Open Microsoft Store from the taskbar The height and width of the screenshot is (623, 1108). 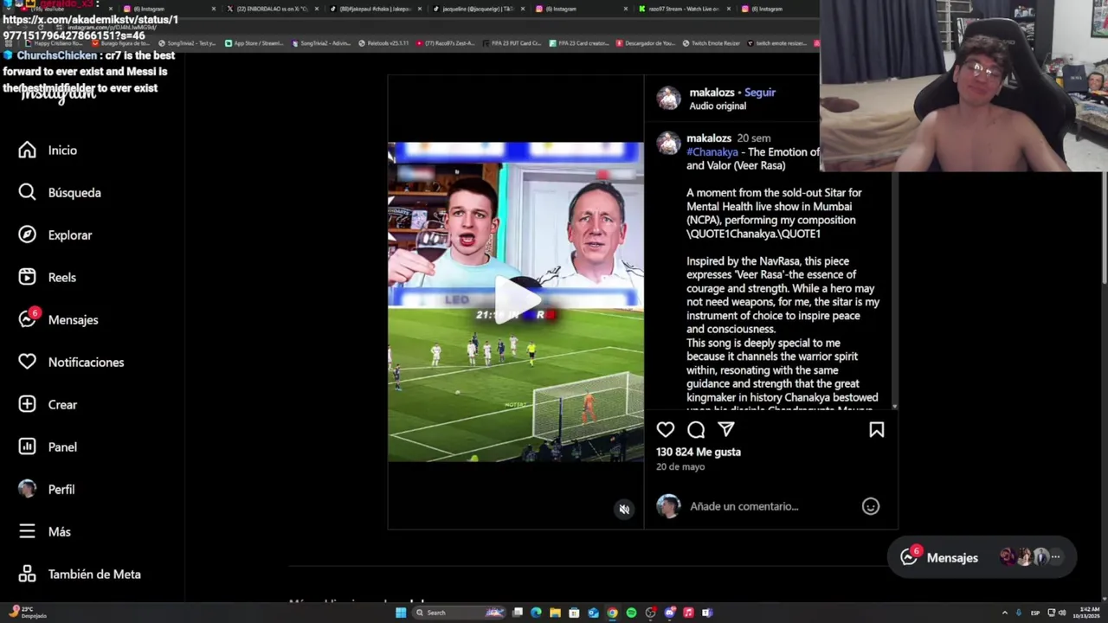[574, 613]
